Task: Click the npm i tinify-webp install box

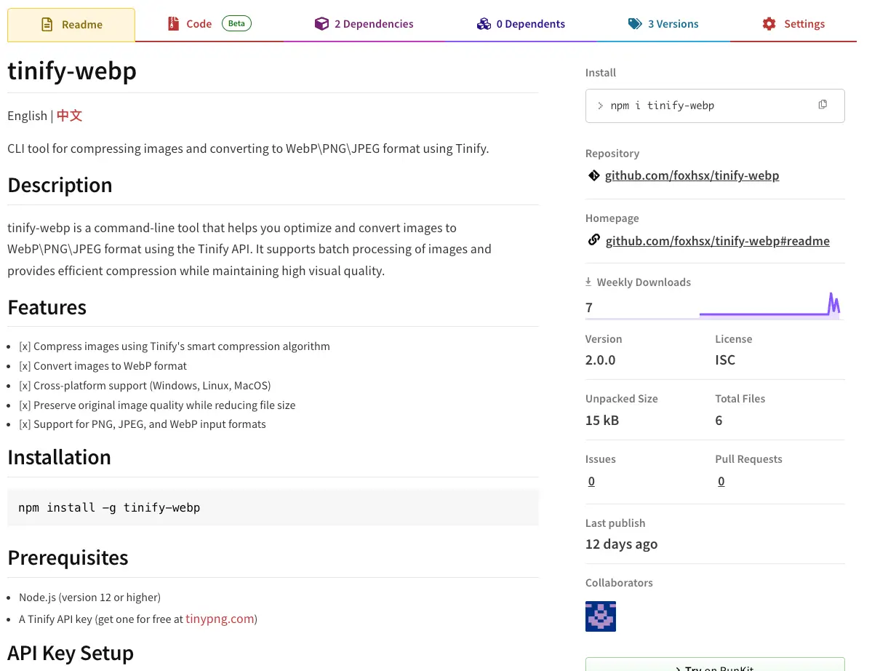Action: [715, 106]
